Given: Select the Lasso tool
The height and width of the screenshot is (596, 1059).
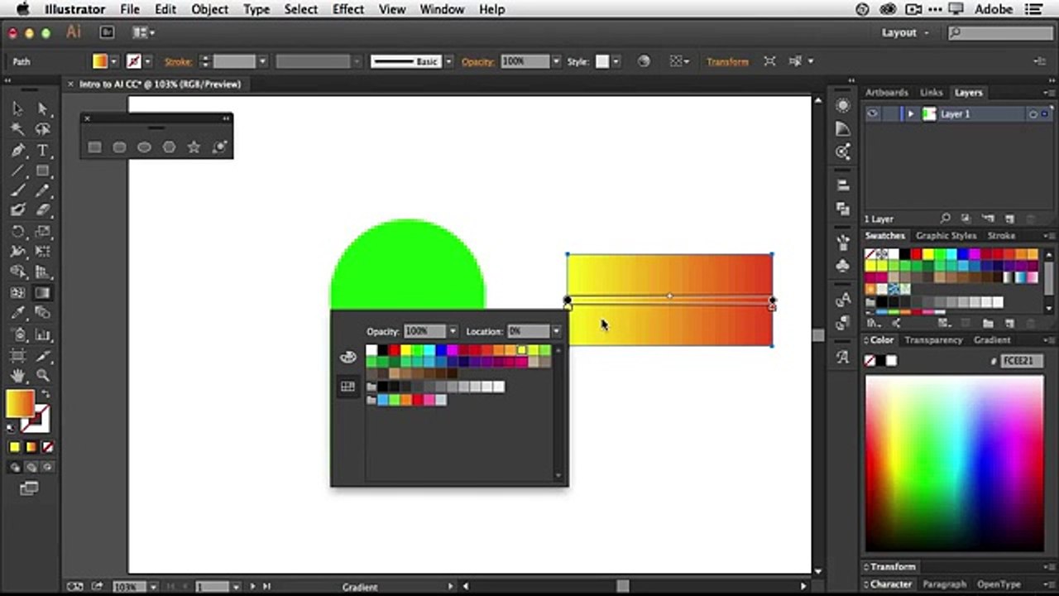Looking at the screenshot, I should coord(43,130).
